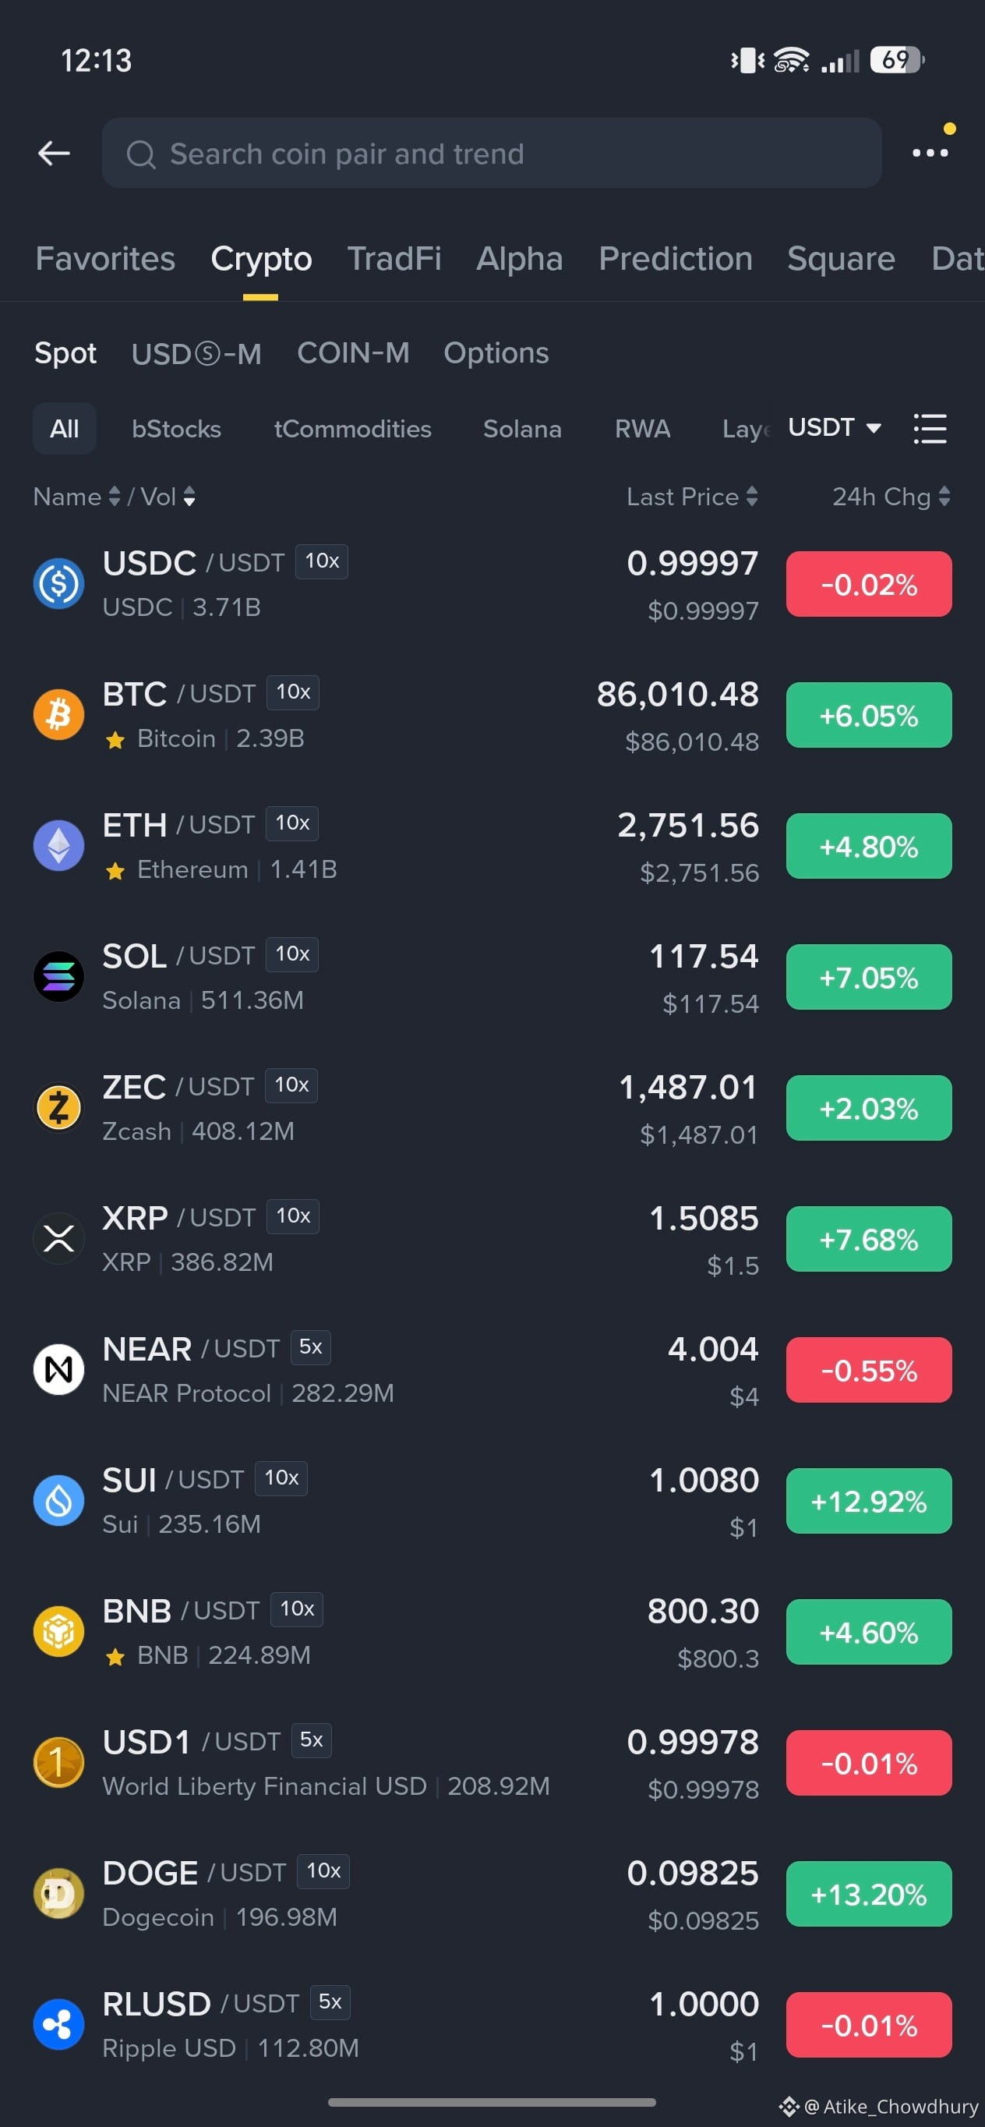Tap the BNB coin logo
Viewport: 985px width, 2127px height.
(58, 1631)
